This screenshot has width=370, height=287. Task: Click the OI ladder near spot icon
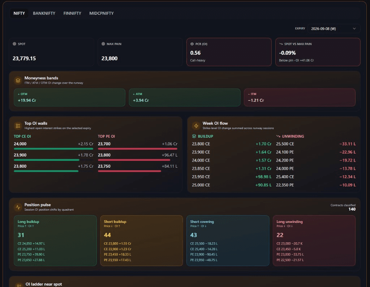(19, 285)
